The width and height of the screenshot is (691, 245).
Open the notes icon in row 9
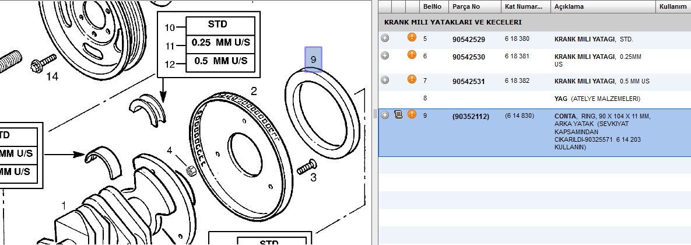tap(398, 114)
